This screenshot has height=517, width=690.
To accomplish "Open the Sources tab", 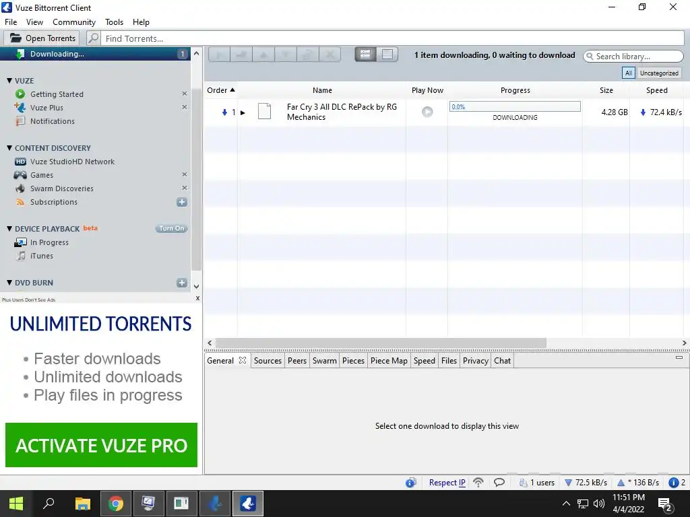I will [x=268, y=361].
